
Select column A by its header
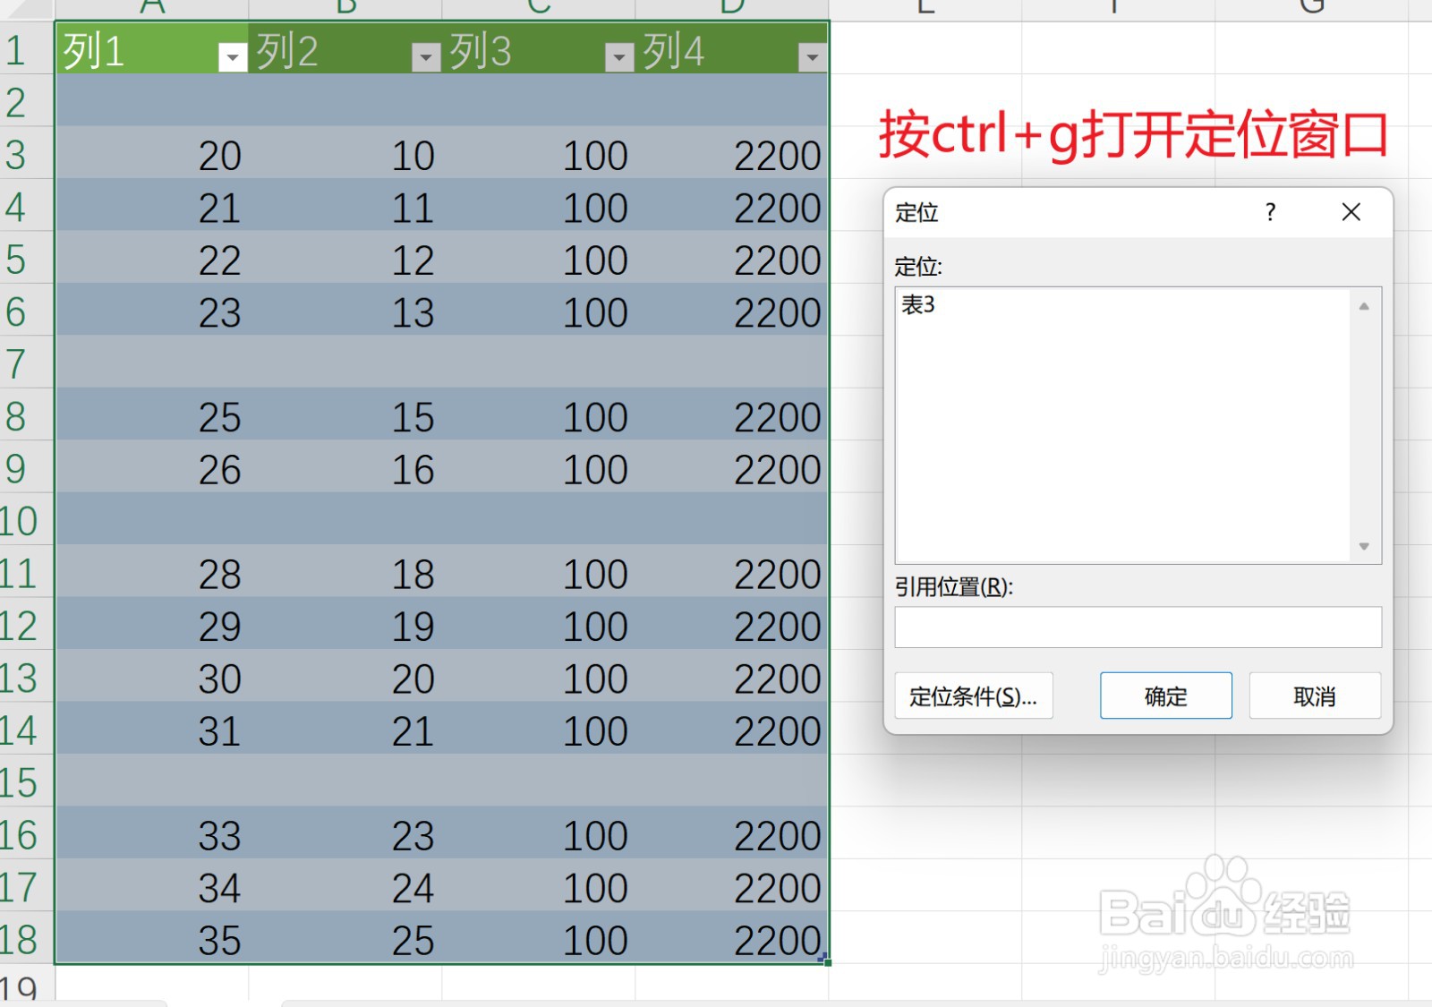[154, 7]
